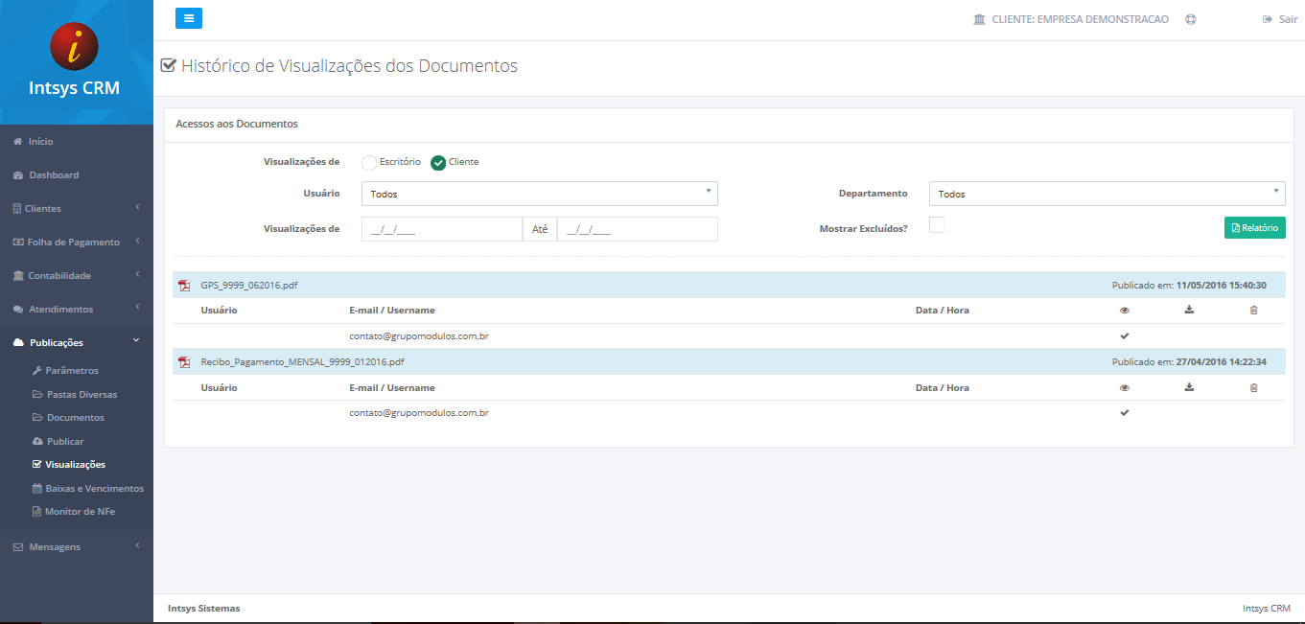Click the download icon in the Recibo_Pagamento header

click(x=1189, y=387)
